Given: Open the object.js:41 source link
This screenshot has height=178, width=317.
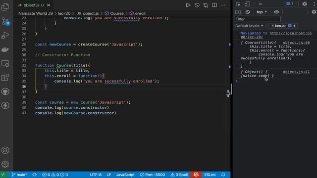Looking at the screenshot, I should pyautogui.click(x=296, y=72).
